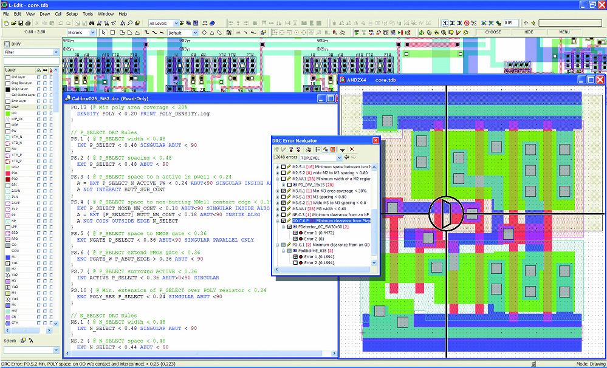Click the binoculars Find icon
The height and width of the screenshot is (368, 607).
tap(92, 23)
